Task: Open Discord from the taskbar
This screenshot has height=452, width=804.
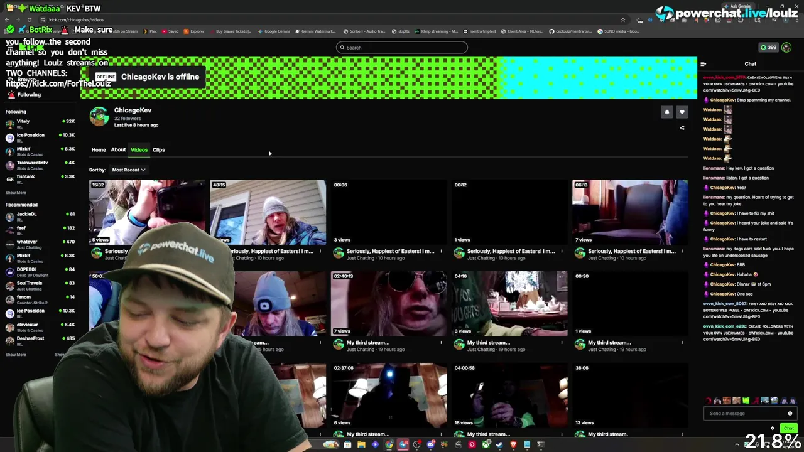Action: click(x=431, y=444)
